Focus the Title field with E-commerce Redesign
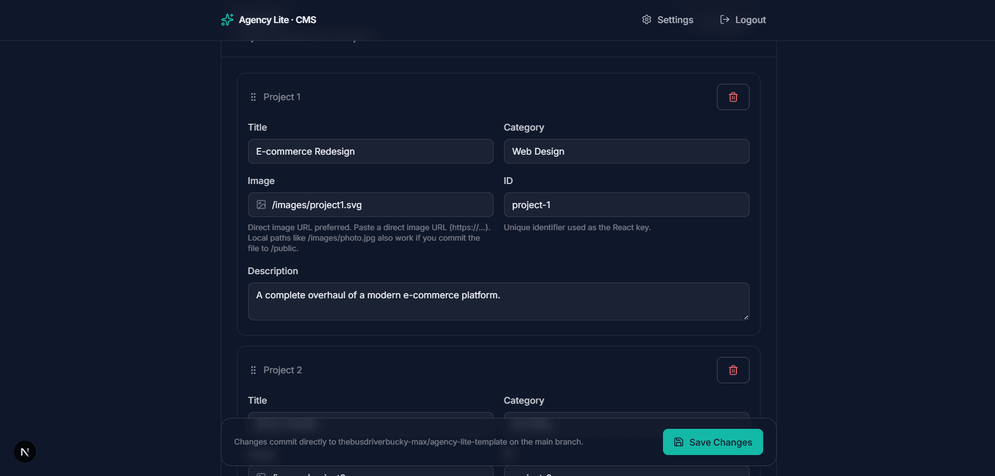The image size is (995, 476). tap(370, 152)
